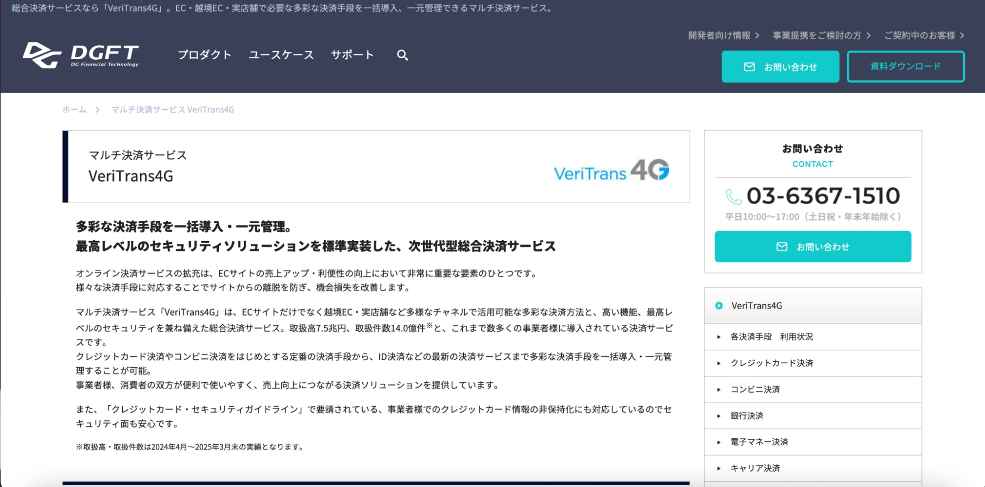Expand ご契約中のお客様 link

[x=924, y=35]
